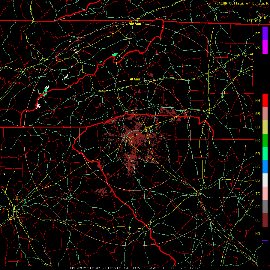Click the RF legend label
Viewport: 270px width, 270px height.
[x=257, y=34]
